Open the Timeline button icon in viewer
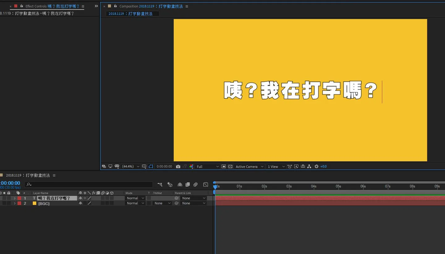The height and width of the screenshot is (254, 445). click(303, 166)
